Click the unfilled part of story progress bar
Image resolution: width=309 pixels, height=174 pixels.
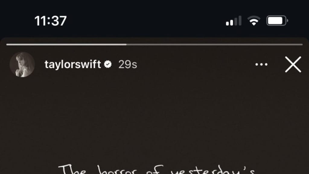[x=215, y=45]
